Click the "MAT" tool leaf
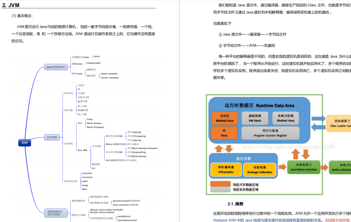This screenshot has width=351, height=222. point(85,189)
